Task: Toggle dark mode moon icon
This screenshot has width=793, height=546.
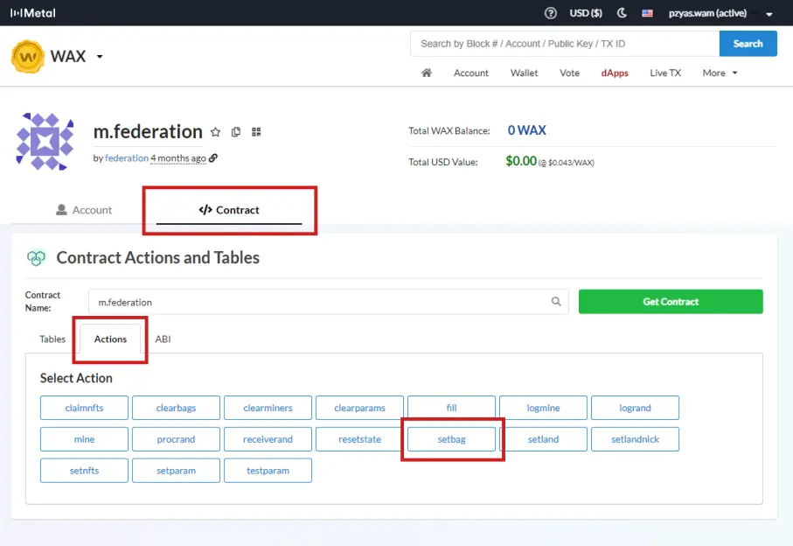Action: (622, 13)
